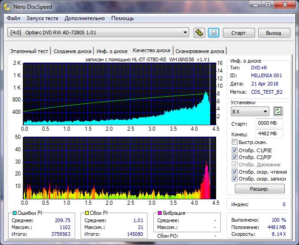Open the Optiarc DVD RW drive dropdown
Viewport: 299px width, 245px height.
tap(185, 32)
